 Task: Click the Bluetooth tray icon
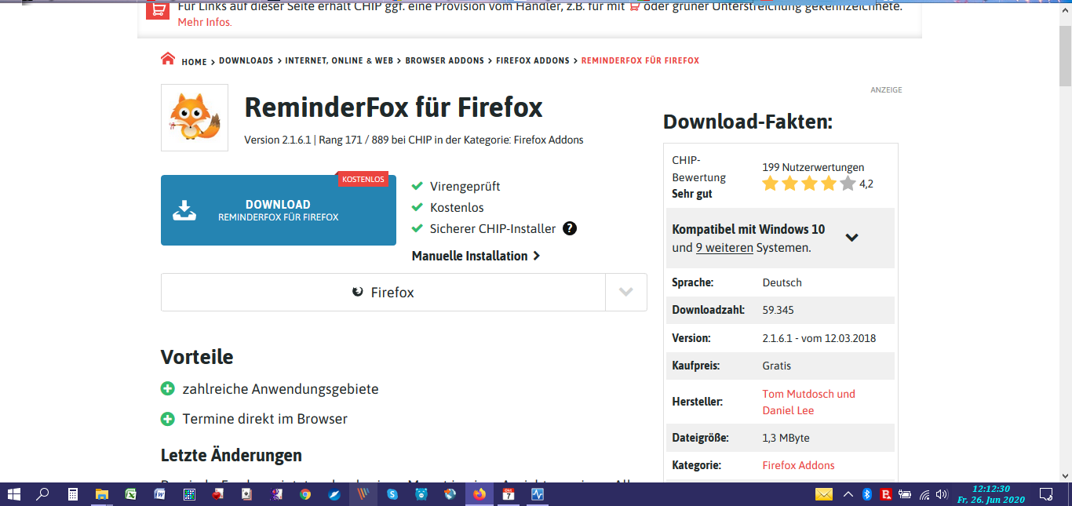867,494
